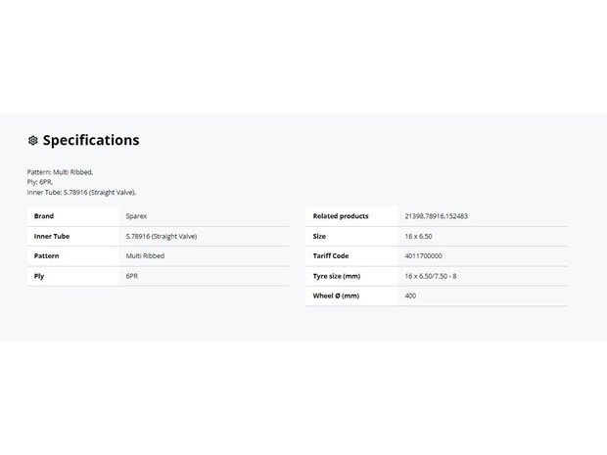Click the 'S.78916 (Straight Valve)' table value
607x455 pixels.
pos(162,237)
